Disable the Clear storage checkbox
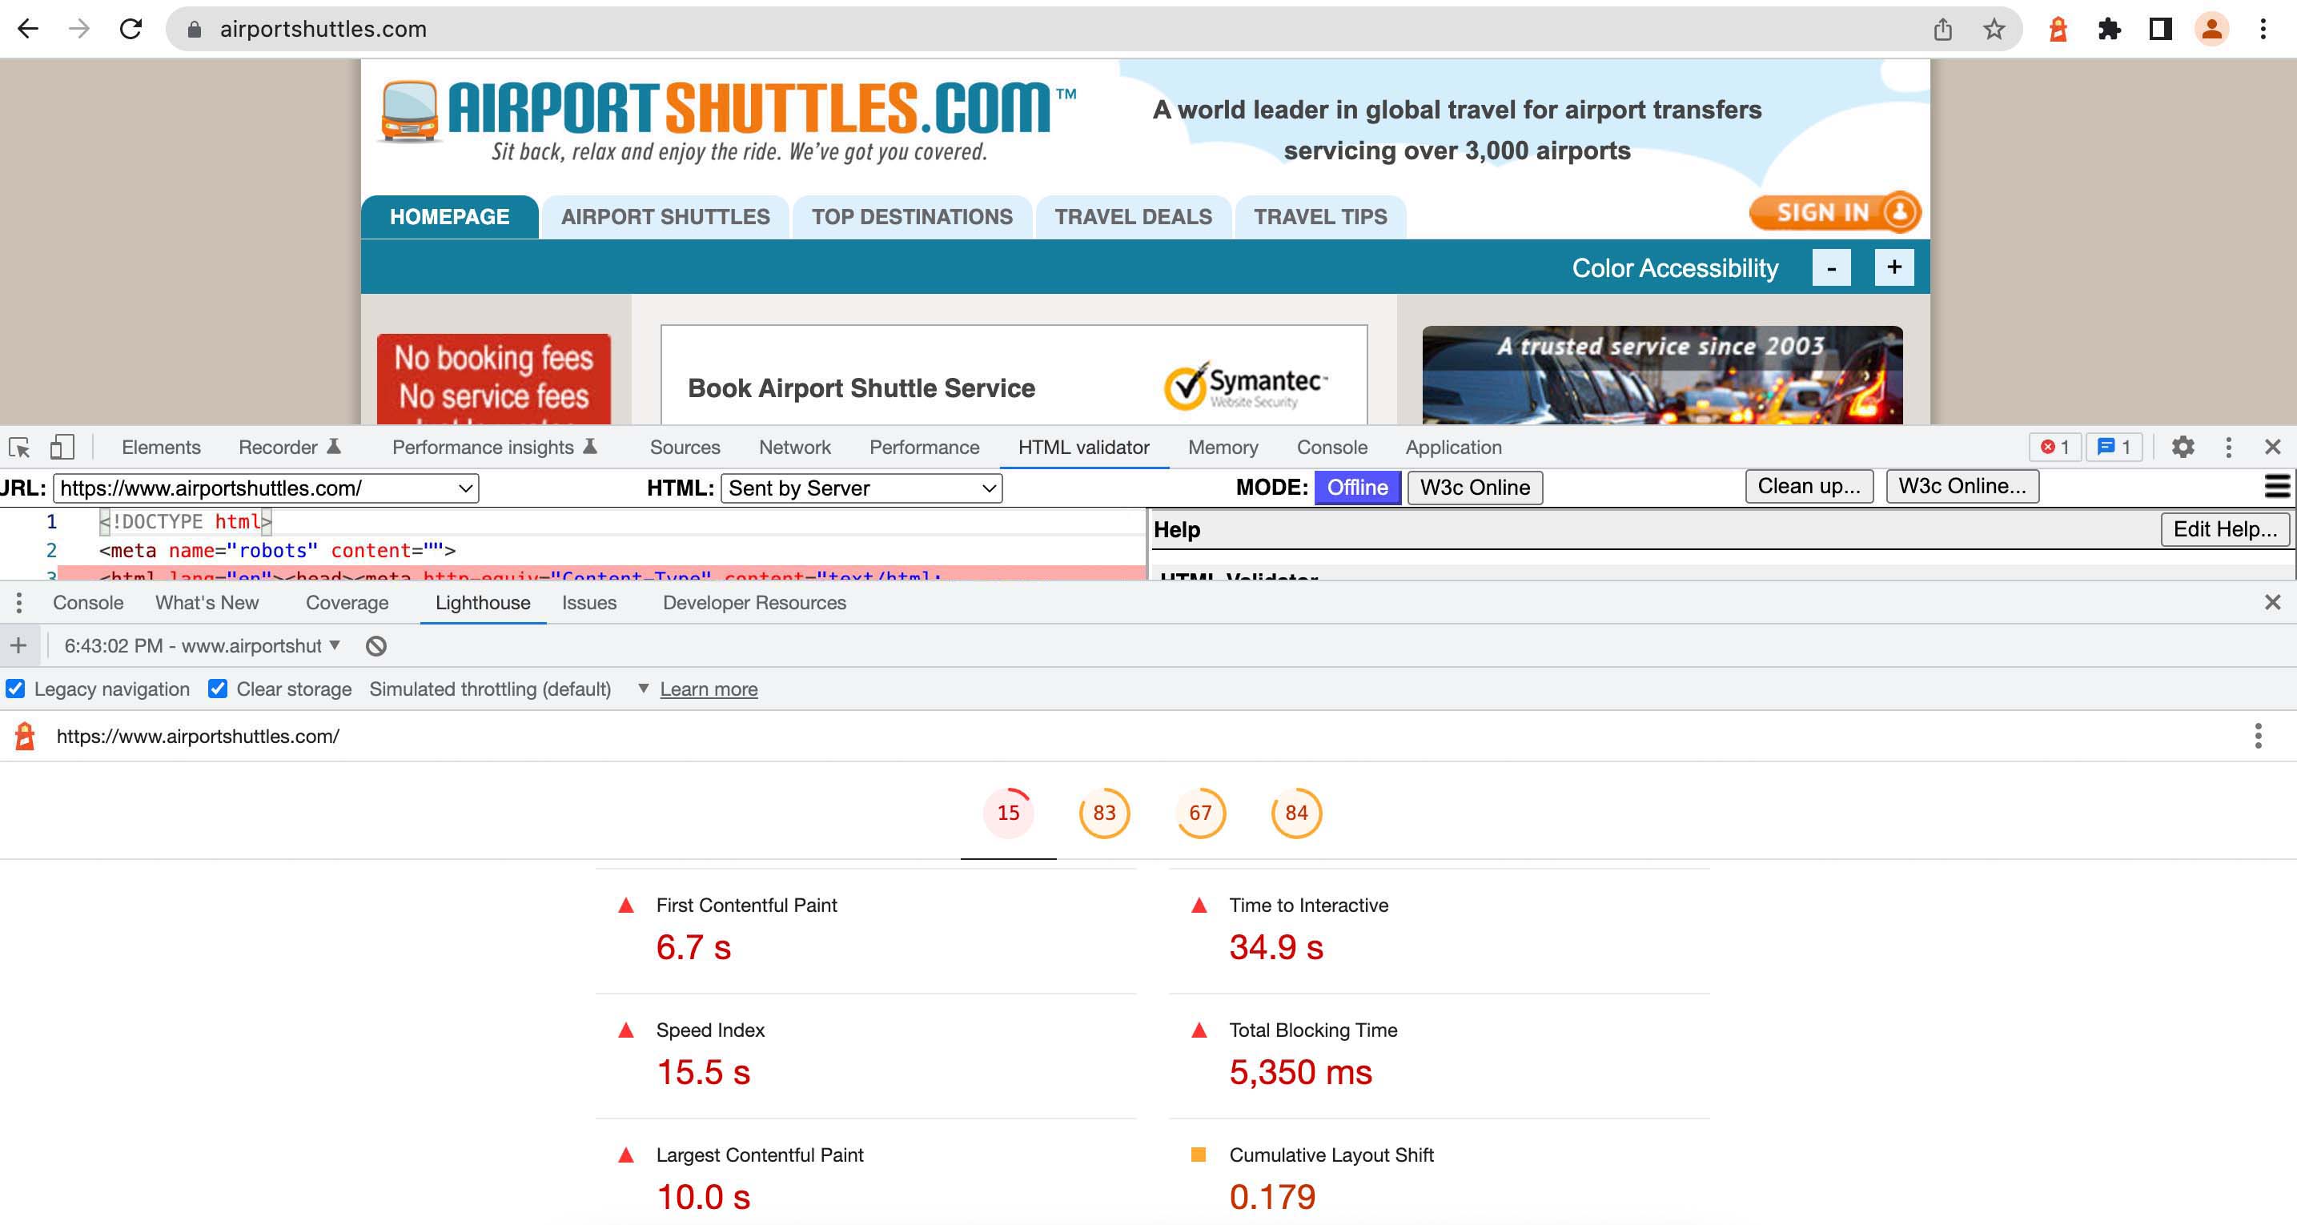The height and width of the screenshot is (1225, 2297). click(x=218, y=689)
